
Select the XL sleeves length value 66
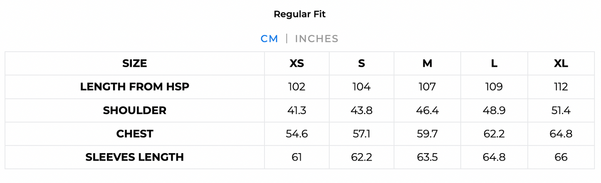coord(561,157)
